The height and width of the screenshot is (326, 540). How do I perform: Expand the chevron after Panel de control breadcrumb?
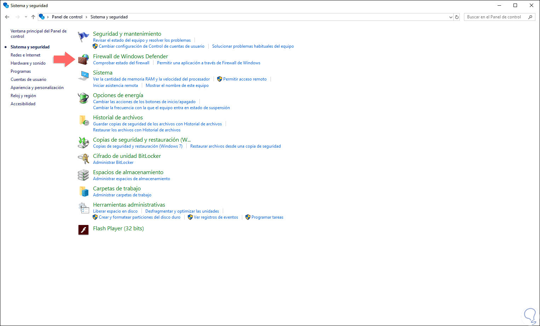[x=86, y=17]
